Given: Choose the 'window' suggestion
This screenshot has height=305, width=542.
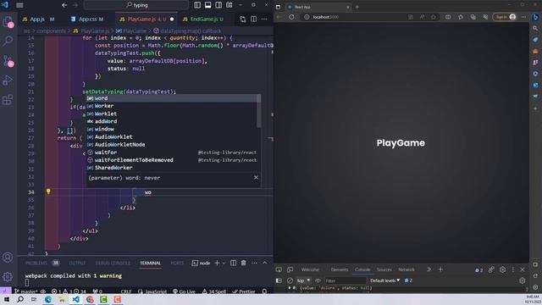Looking at the screenshot, I should tap(171, 129).
